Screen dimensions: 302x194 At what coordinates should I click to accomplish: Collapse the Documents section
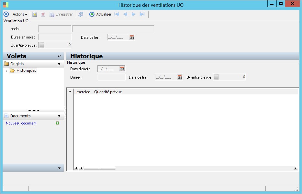point(59,116)
